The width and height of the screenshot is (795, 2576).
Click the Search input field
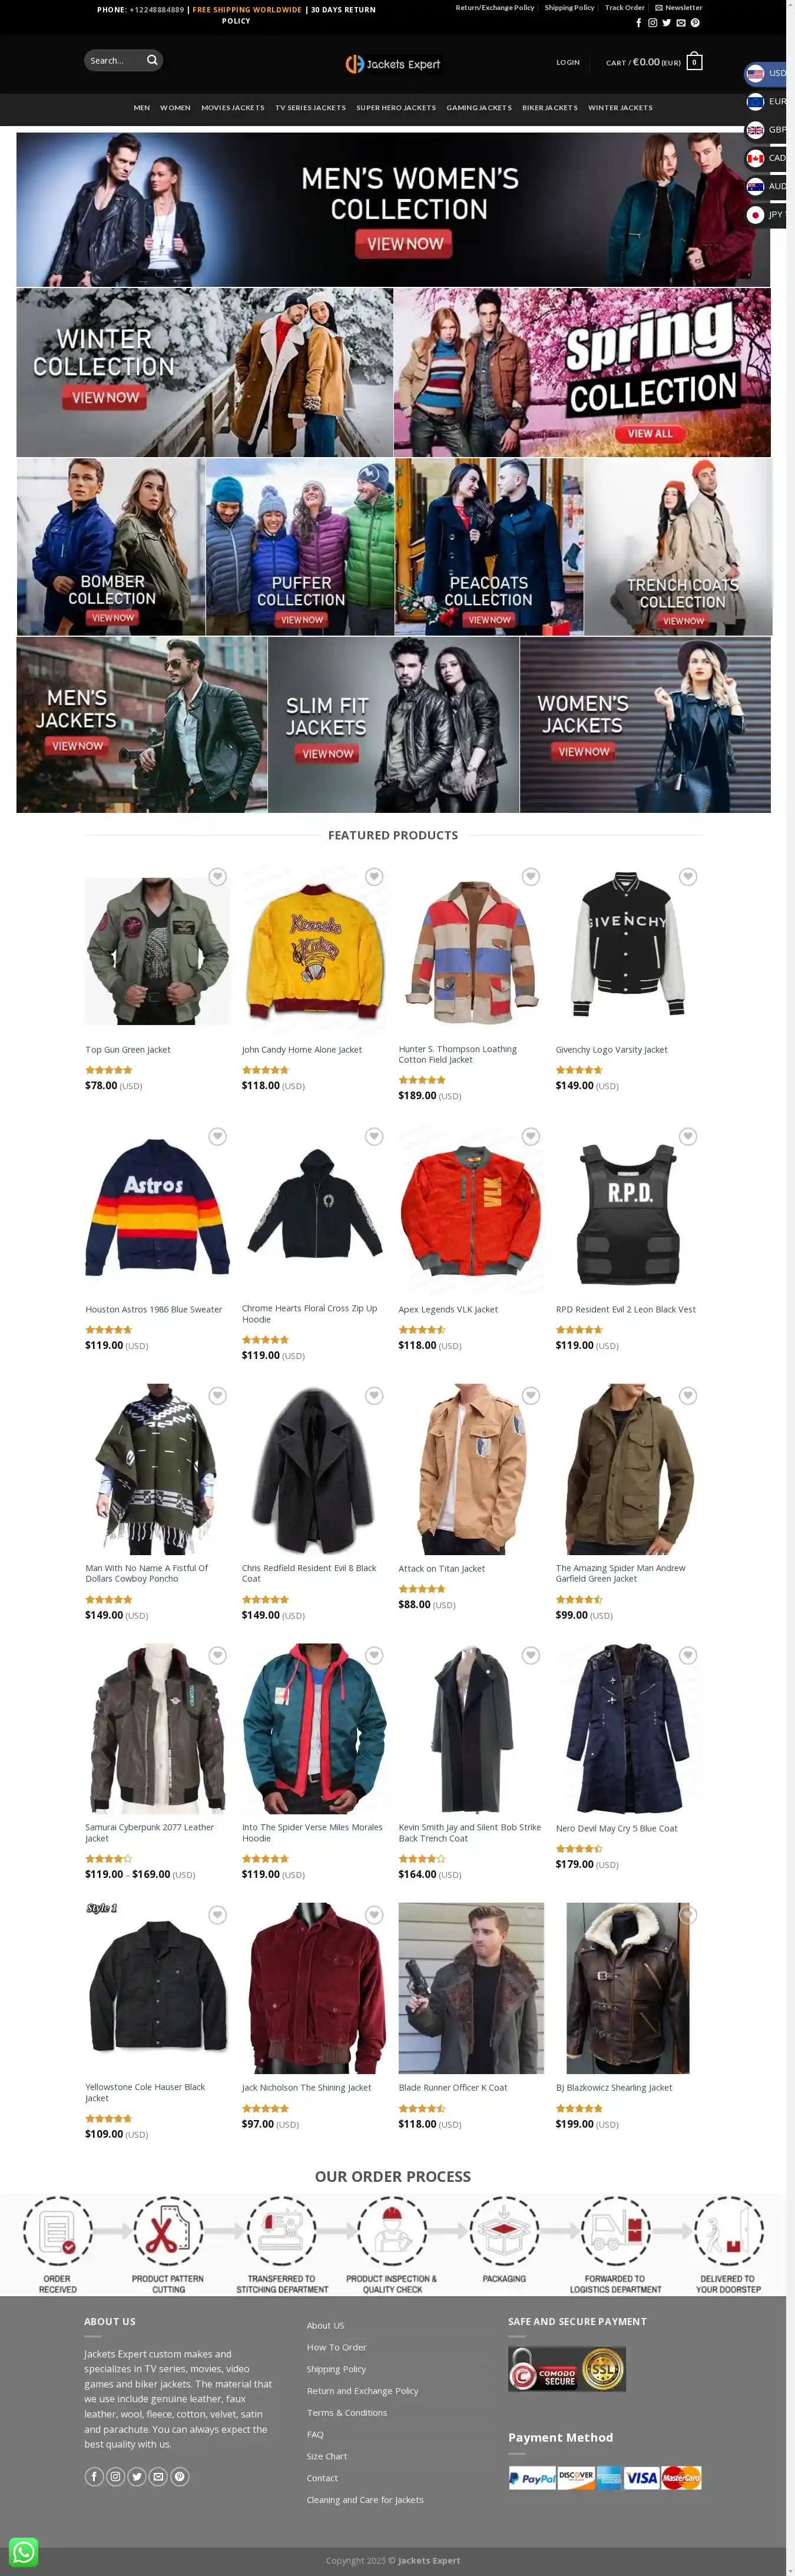(114, 61)
